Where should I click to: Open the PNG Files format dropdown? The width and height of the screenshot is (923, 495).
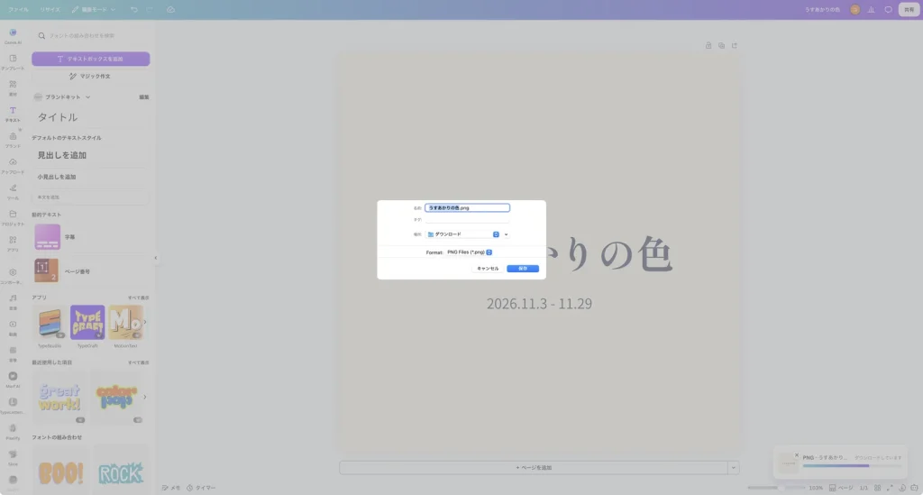pyautogui.click(x=469, y=252)
